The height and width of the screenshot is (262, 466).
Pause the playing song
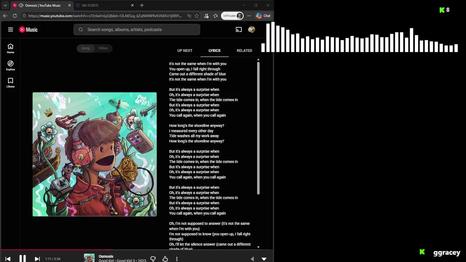click(23, 258)
